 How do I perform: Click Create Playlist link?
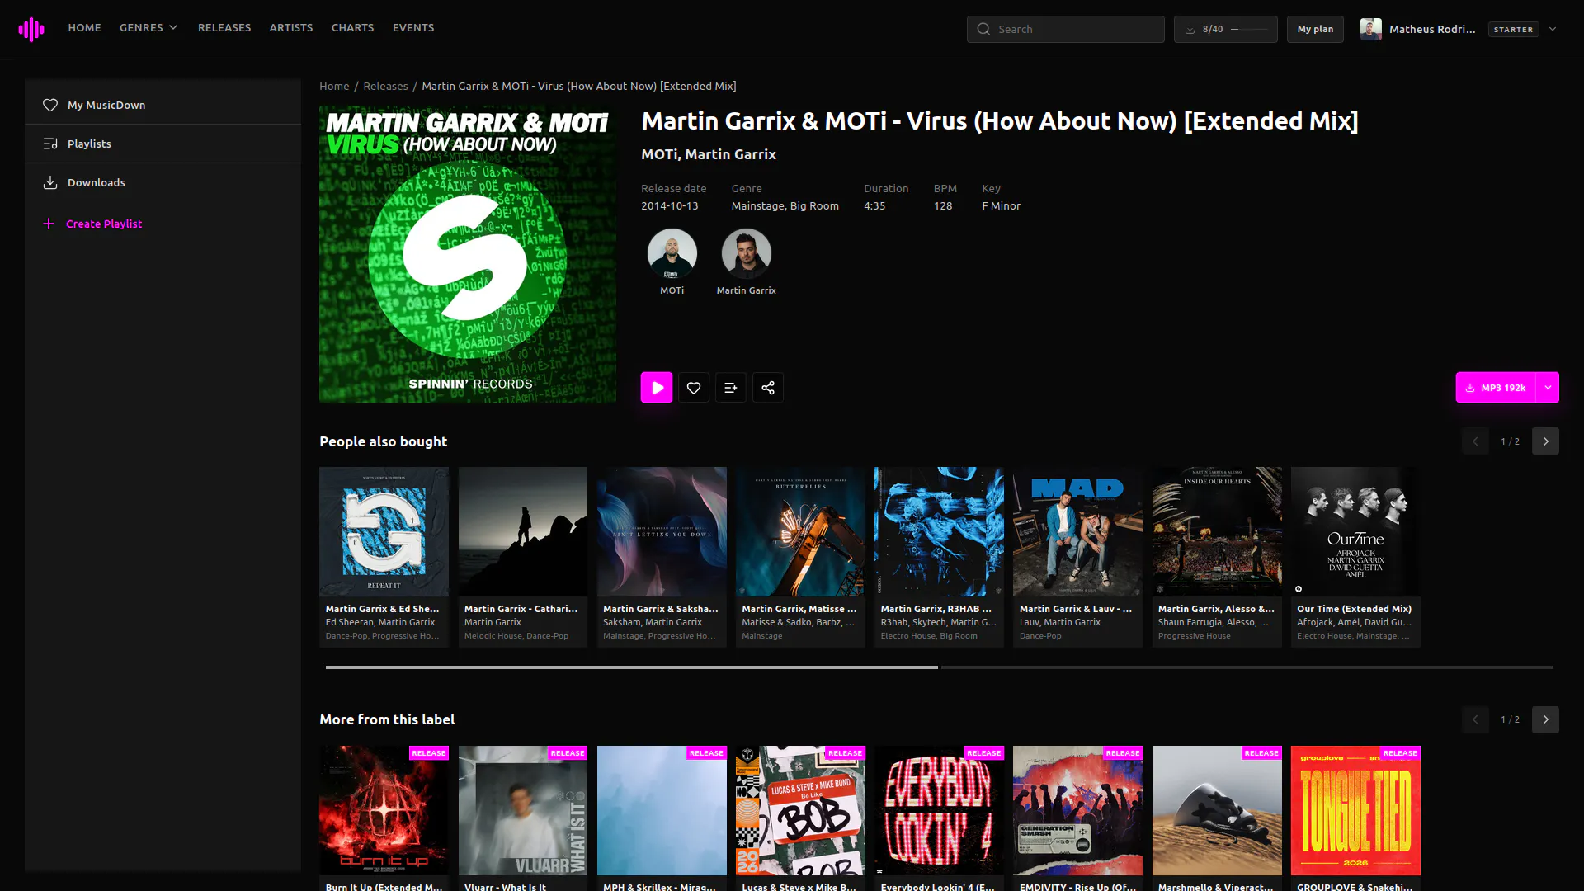click(104, 224)
